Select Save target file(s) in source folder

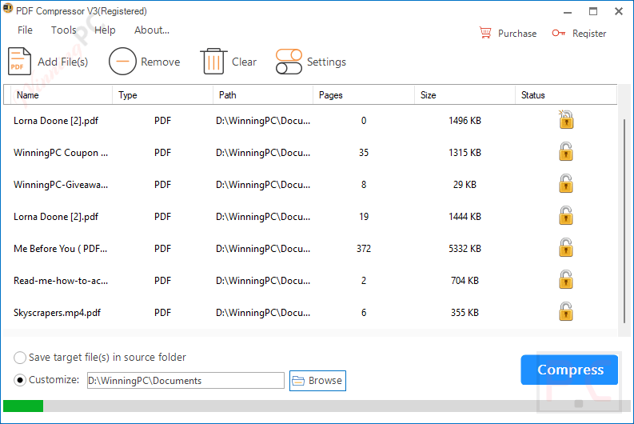20,358
